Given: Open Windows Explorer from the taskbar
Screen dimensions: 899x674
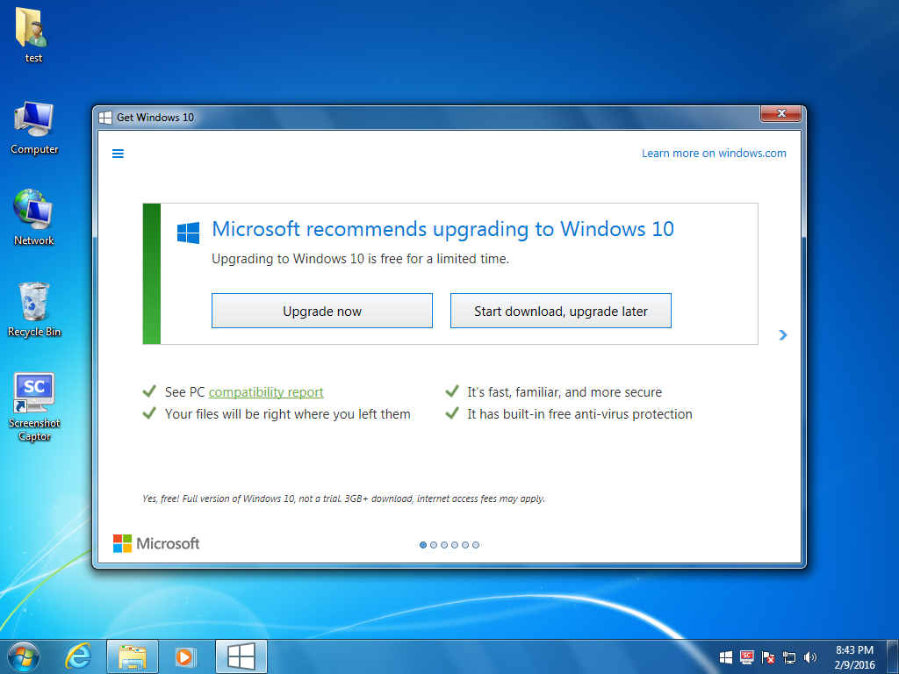Looking at the screenshot, I should pos(133,656).
